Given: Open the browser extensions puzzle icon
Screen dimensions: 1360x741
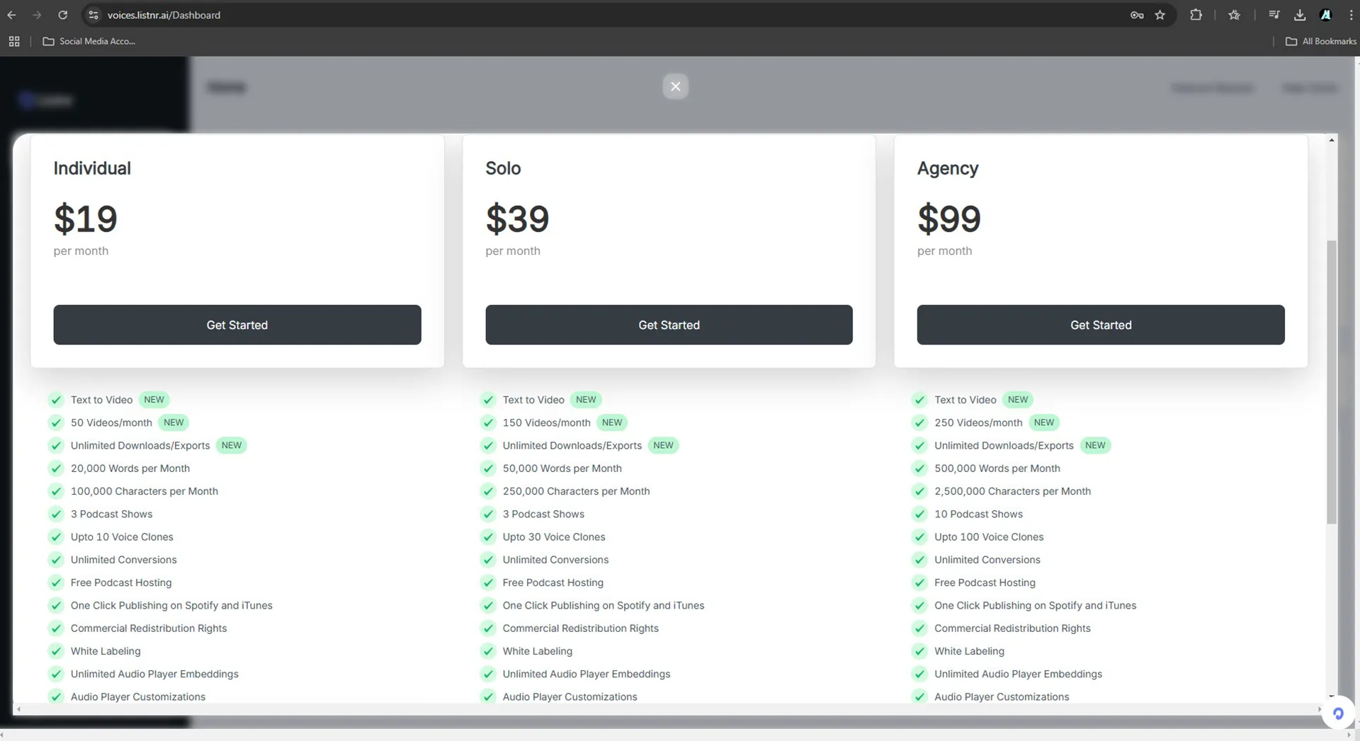Looking at the screenshot, I should coord(1196,15).
